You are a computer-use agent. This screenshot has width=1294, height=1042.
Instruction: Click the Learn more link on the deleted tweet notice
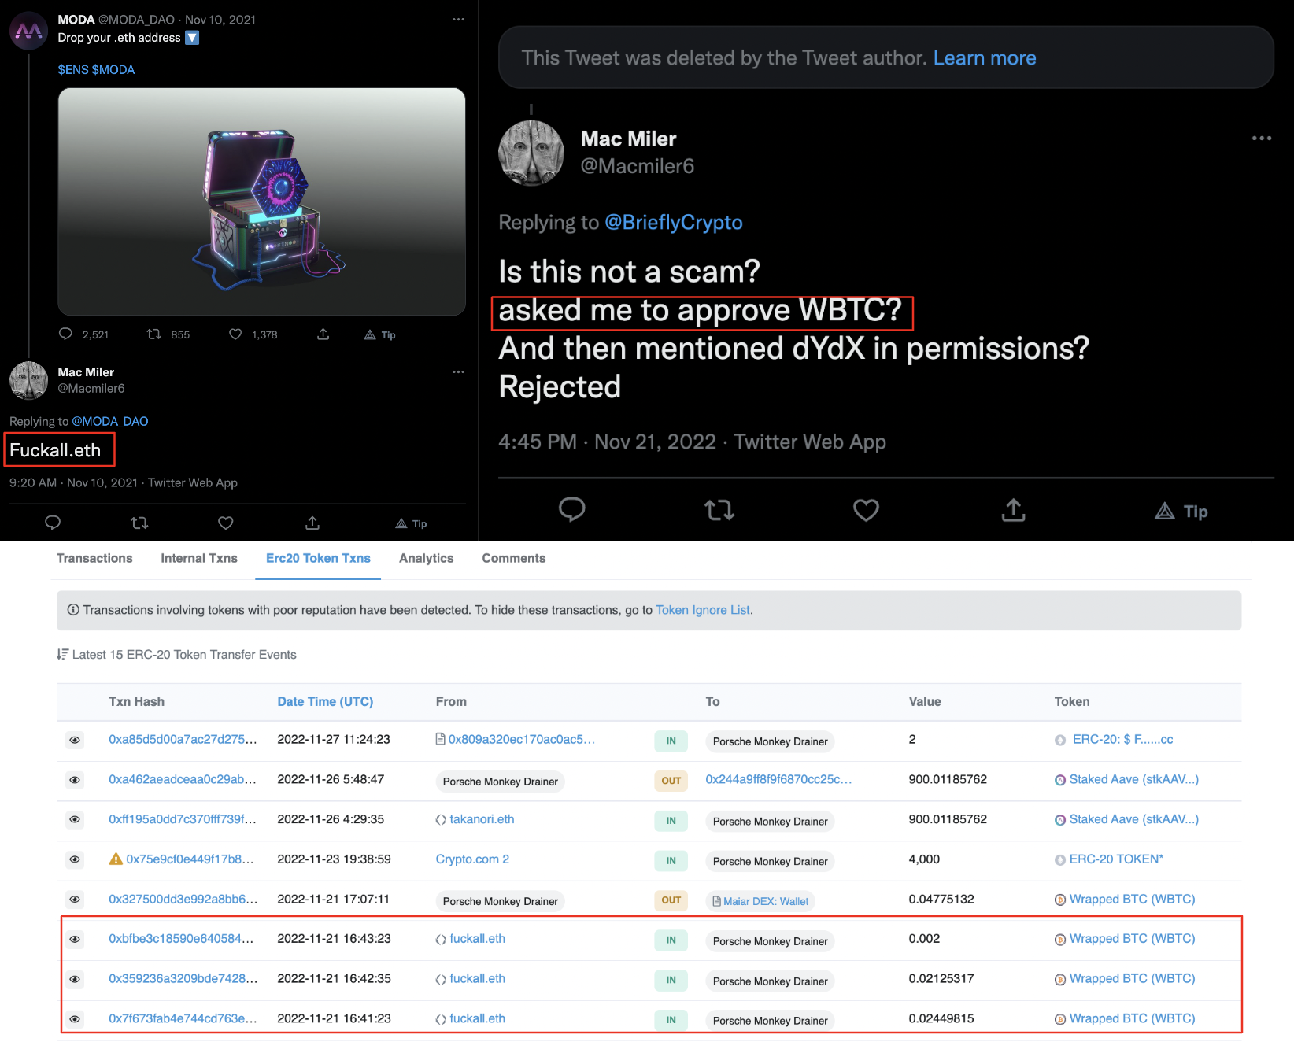[985, 57]
